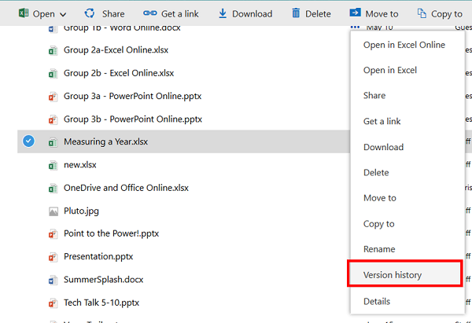
Task: Click Move to label in top toolbar
Action: coord(382,14)
